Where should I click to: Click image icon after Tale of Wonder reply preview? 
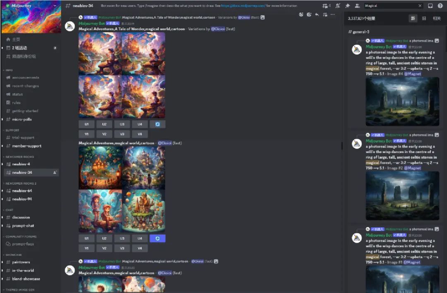pyautogui.click(x=262, y=17)
